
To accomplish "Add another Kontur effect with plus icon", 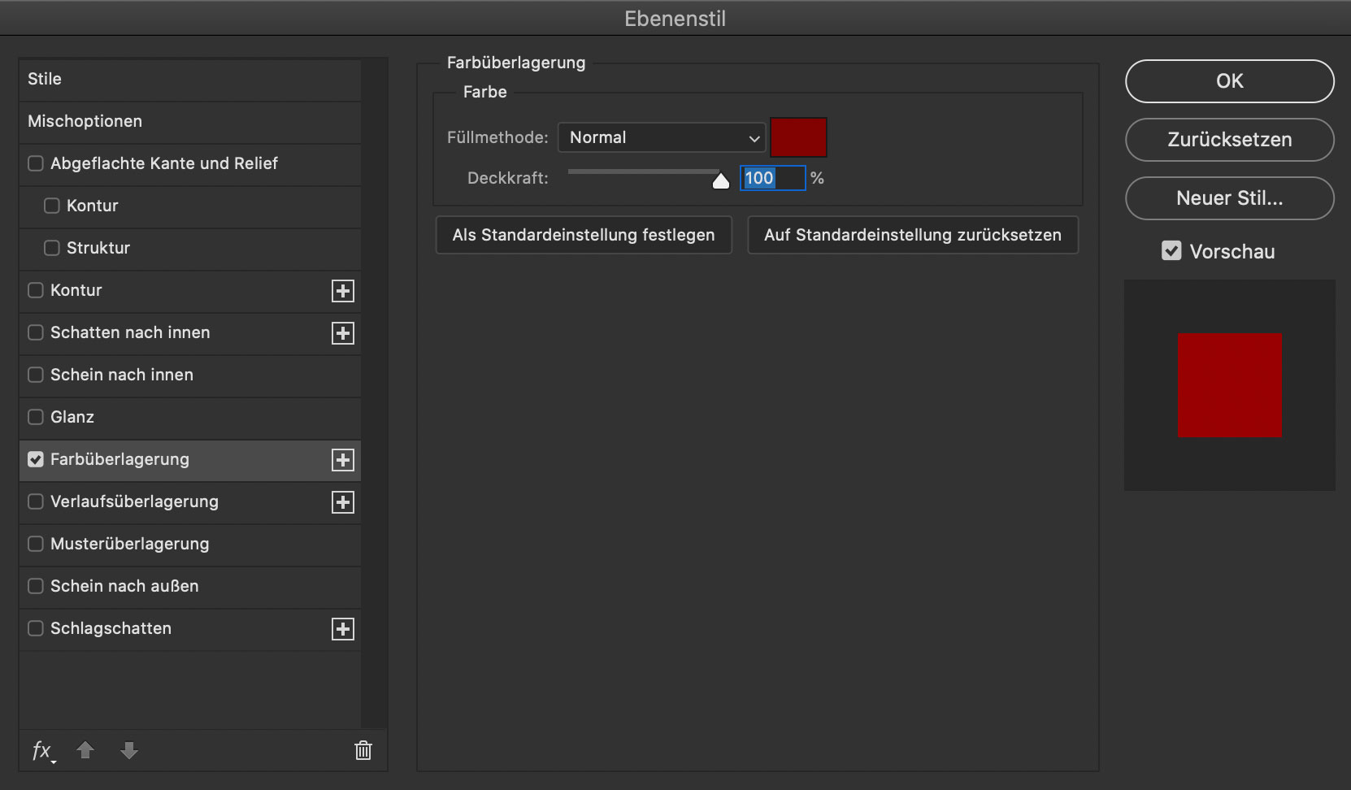I will point(343,291).
